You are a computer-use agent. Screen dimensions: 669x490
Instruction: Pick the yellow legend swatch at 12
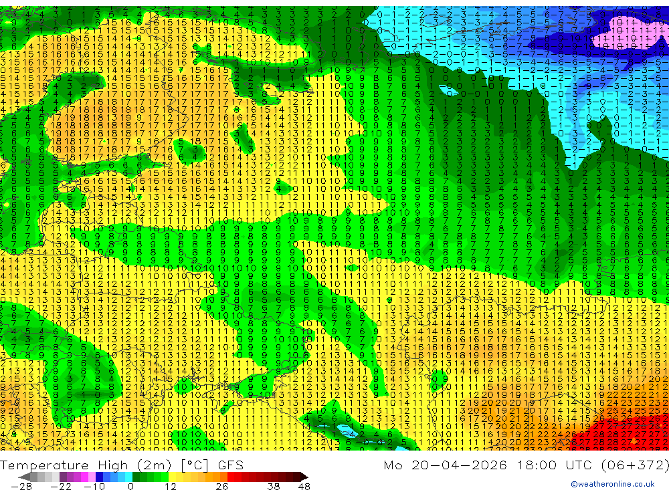click(x=173, y=477)
